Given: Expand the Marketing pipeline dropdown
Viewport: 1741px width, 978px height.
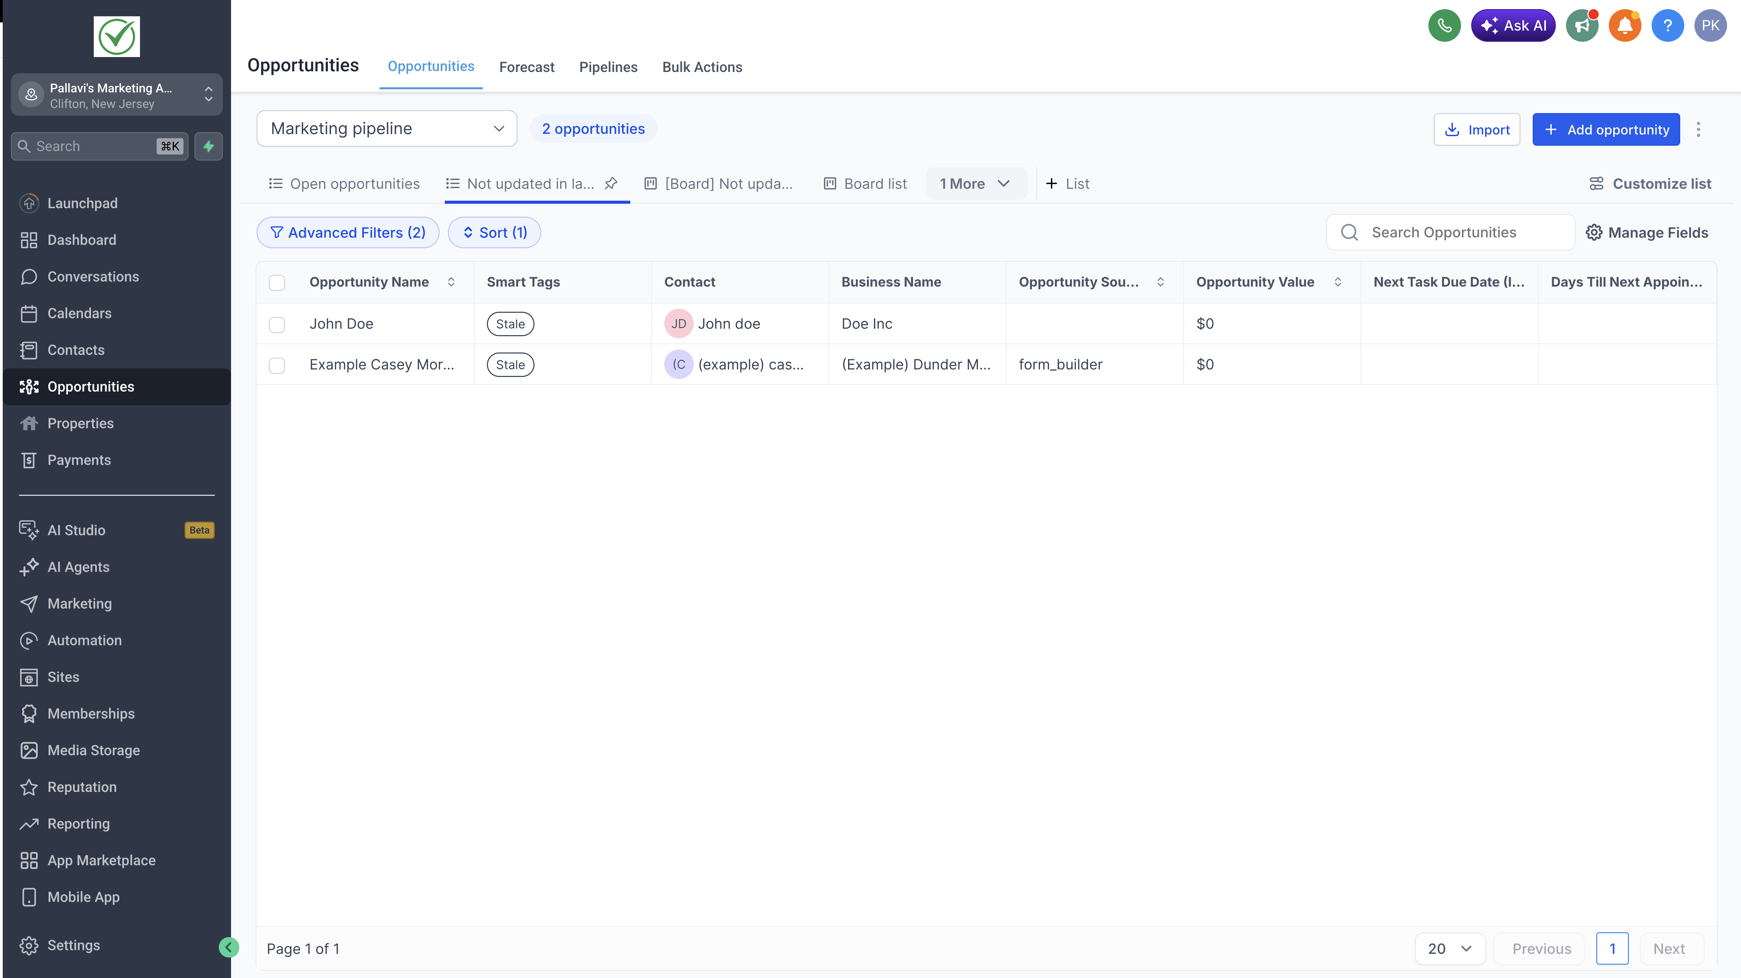Looking at the screenshot, I should coord(387,128).
